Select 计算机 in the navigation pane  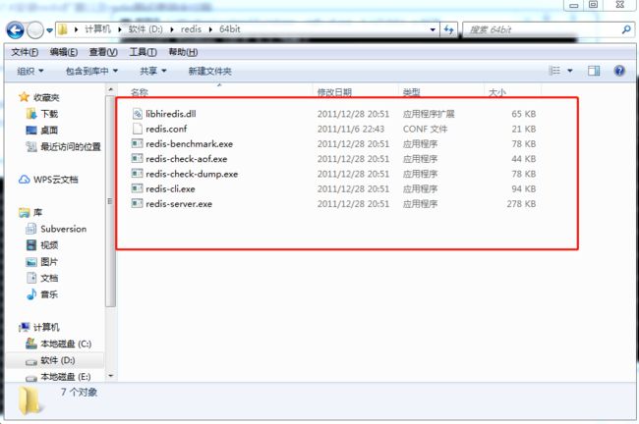[x=46, y=328]
